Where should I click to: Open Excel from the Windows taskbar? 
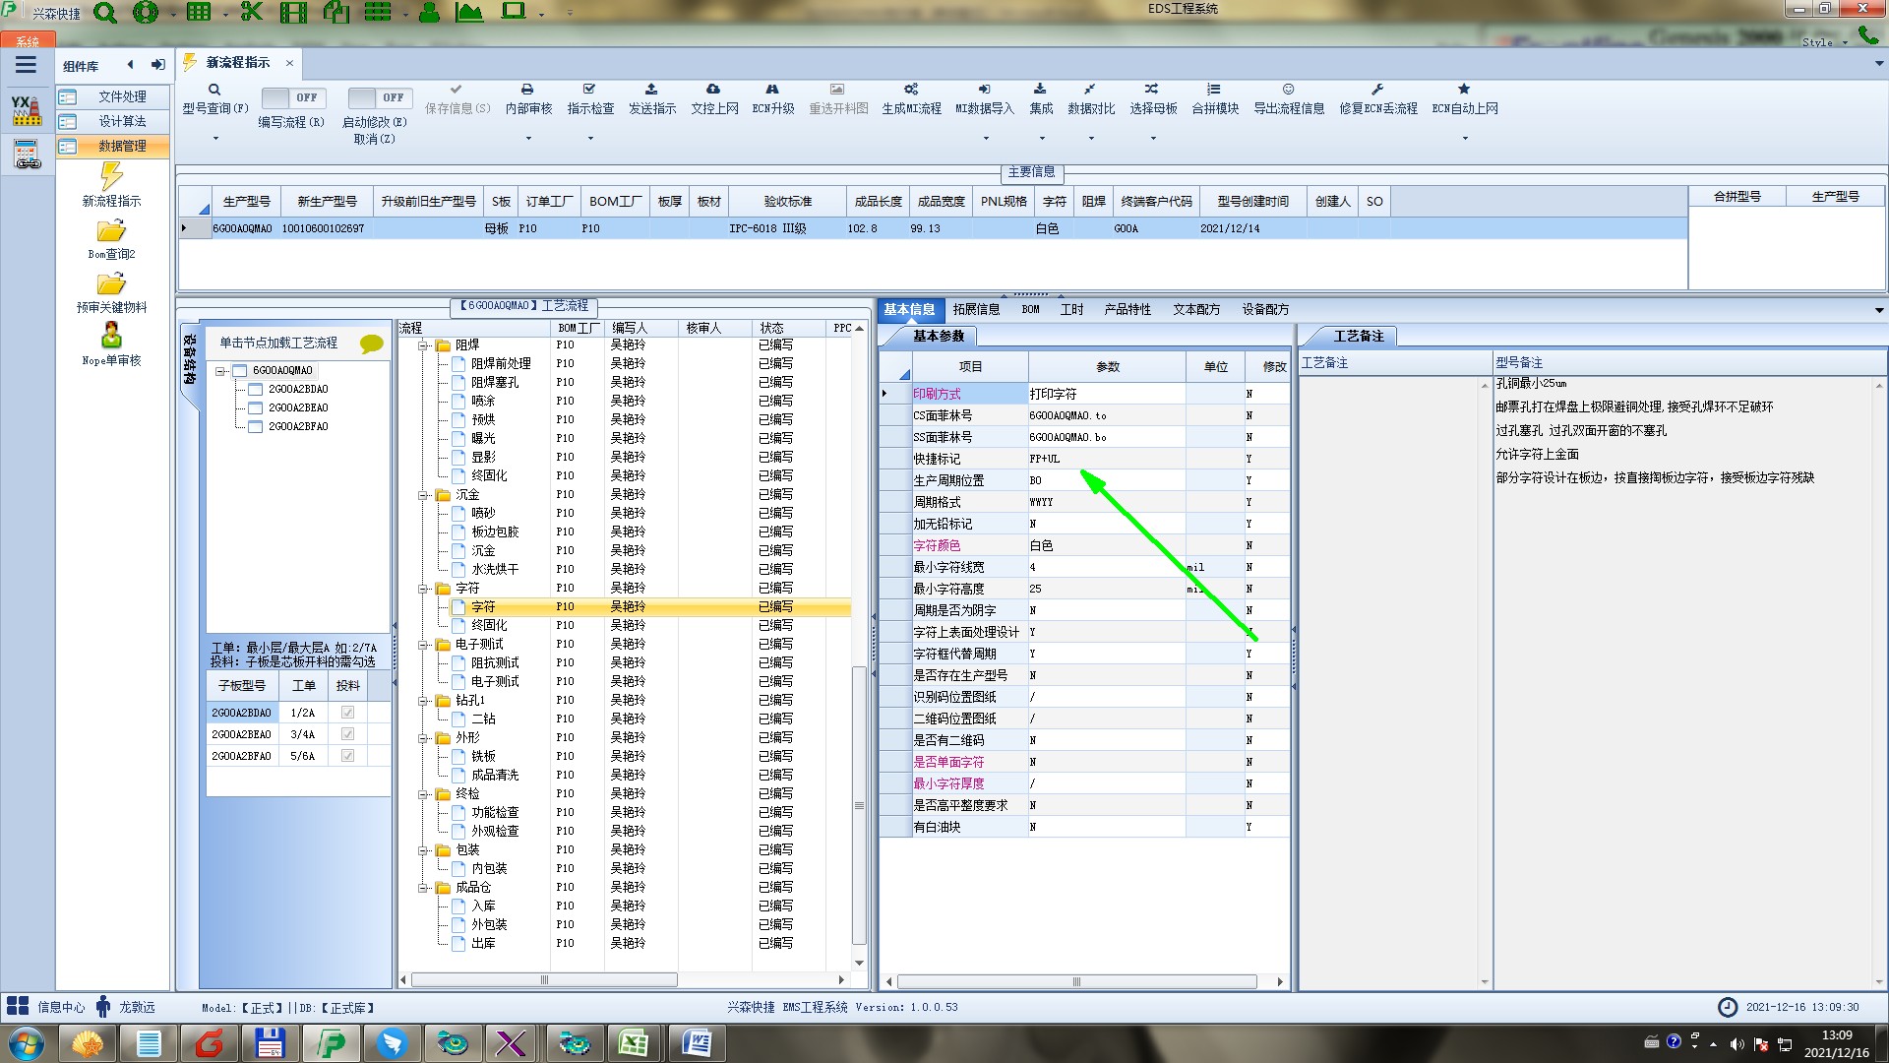[x=634, y=1042]
